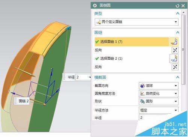Click the 横截面 section title

click(100, 77)
